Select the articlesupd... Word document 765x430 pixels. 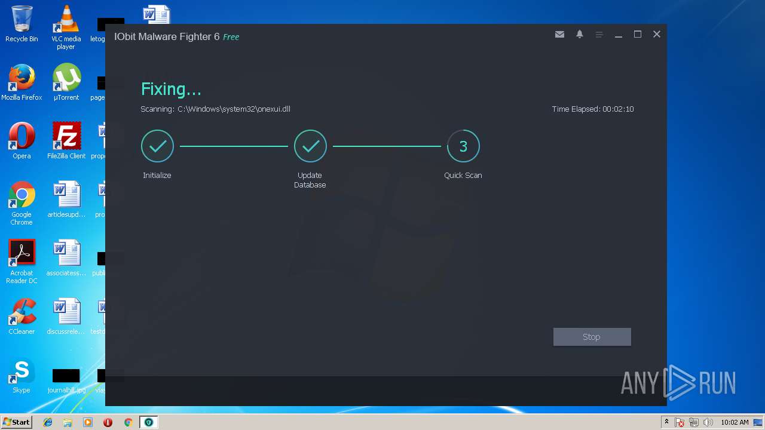click(x=66, y=199)
